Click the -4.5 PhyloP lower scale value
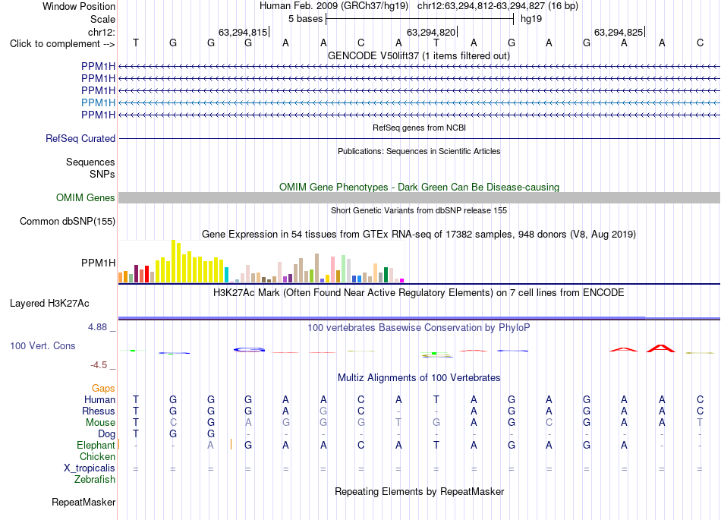This screenshot has width=721, height=520. point(99,365)
